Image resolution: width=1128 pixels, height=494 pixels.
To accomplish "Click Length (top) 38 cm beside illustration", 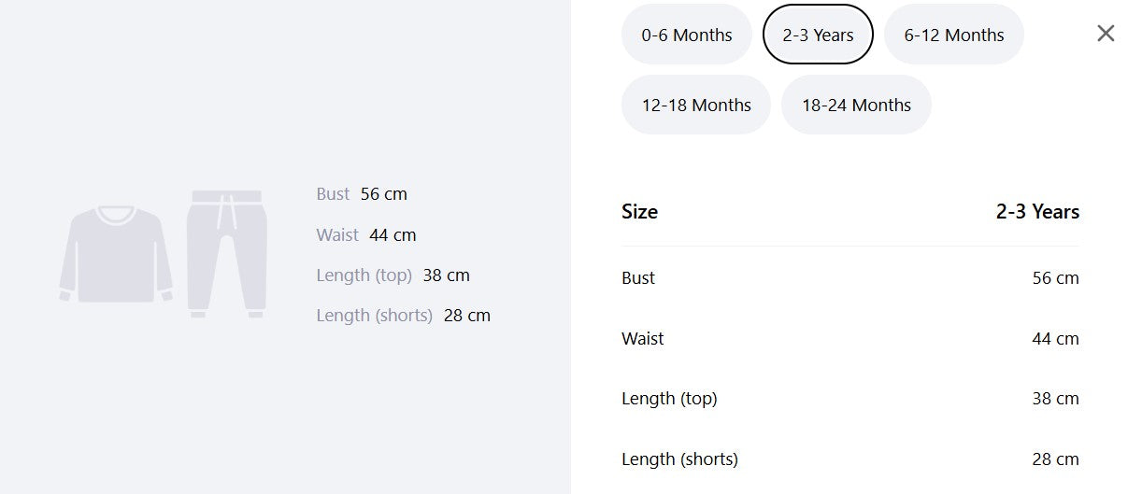I will pyautogui.click(x=393, y=275).
